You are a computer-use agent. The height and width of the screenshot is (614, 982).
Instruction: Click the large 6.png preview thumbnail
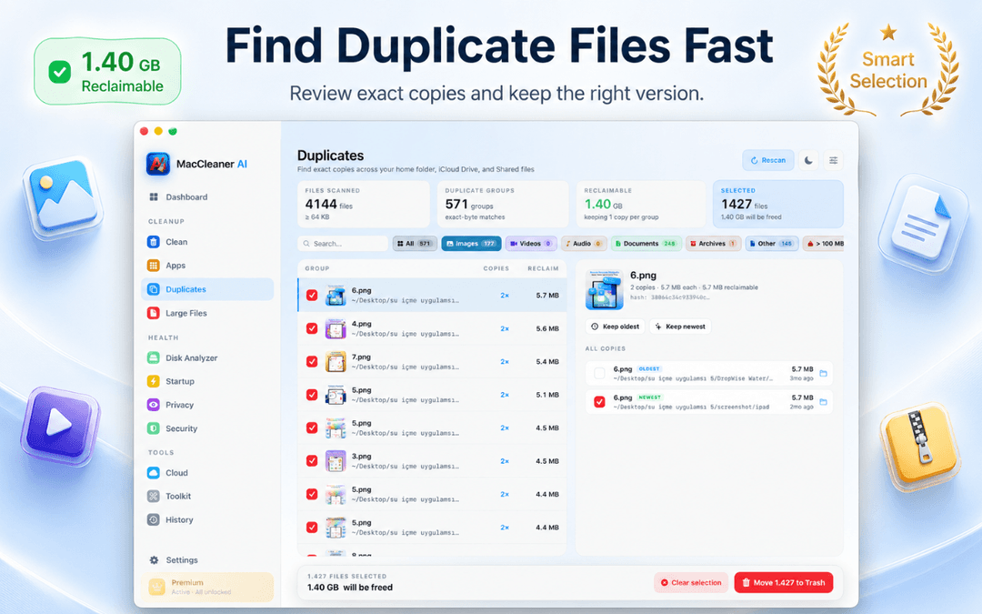click(x=605, y=290)
